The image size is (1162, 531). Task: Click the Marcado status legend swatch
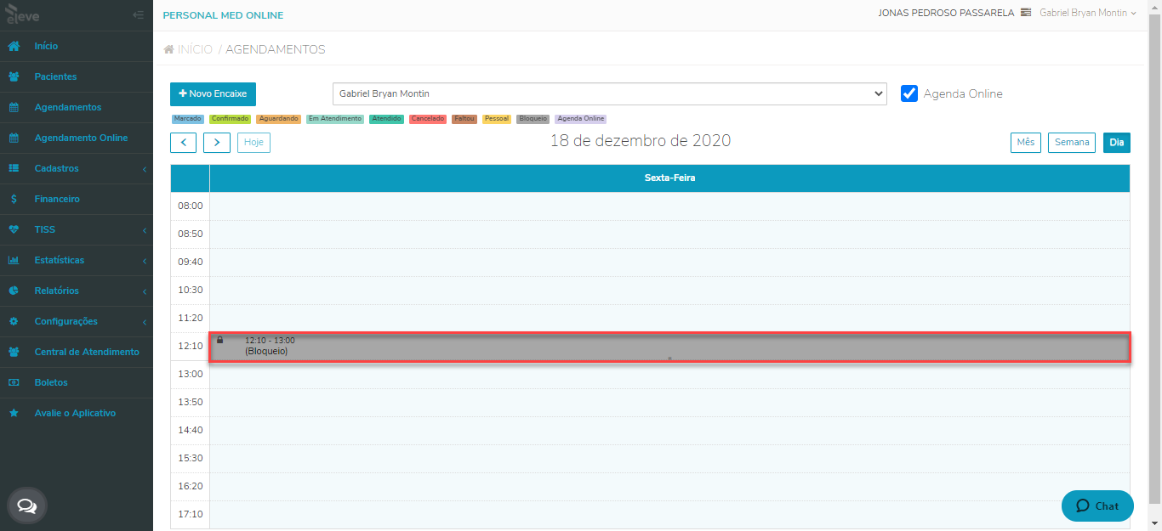click(x=188, y=119)
